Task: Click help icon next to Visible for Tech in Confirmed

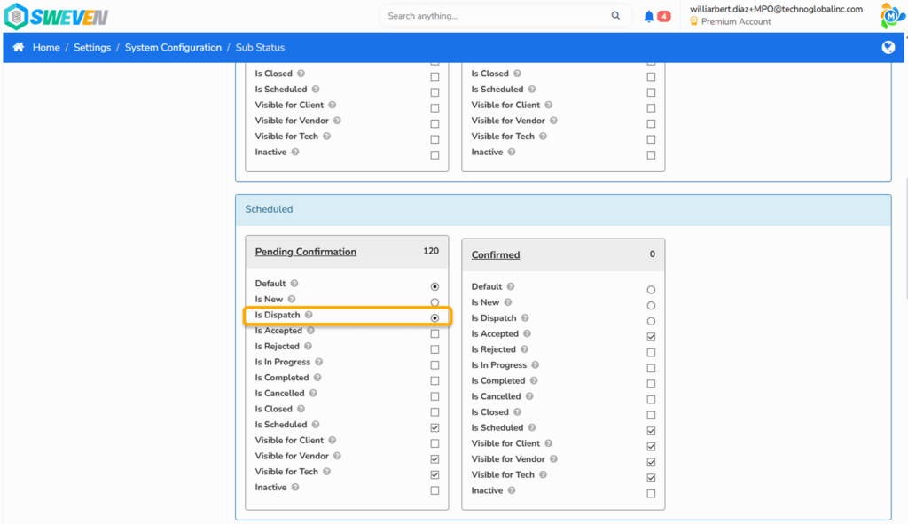Action: (543, 474)
